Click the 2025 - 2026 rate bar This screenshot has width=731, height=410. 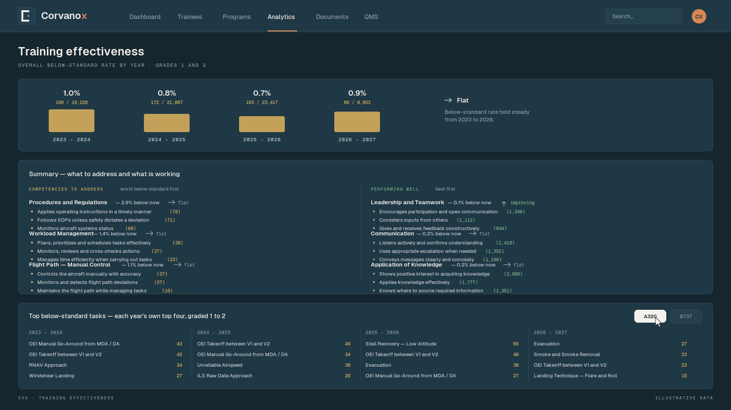click(262, 124)
